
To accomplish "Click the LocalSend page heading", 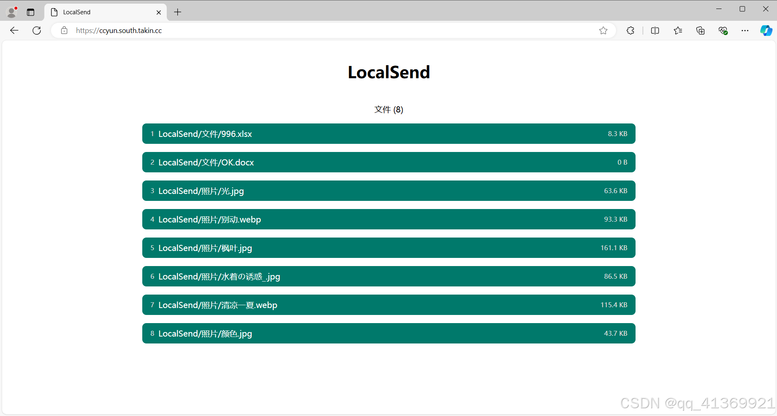I will [x=388, y=73].
